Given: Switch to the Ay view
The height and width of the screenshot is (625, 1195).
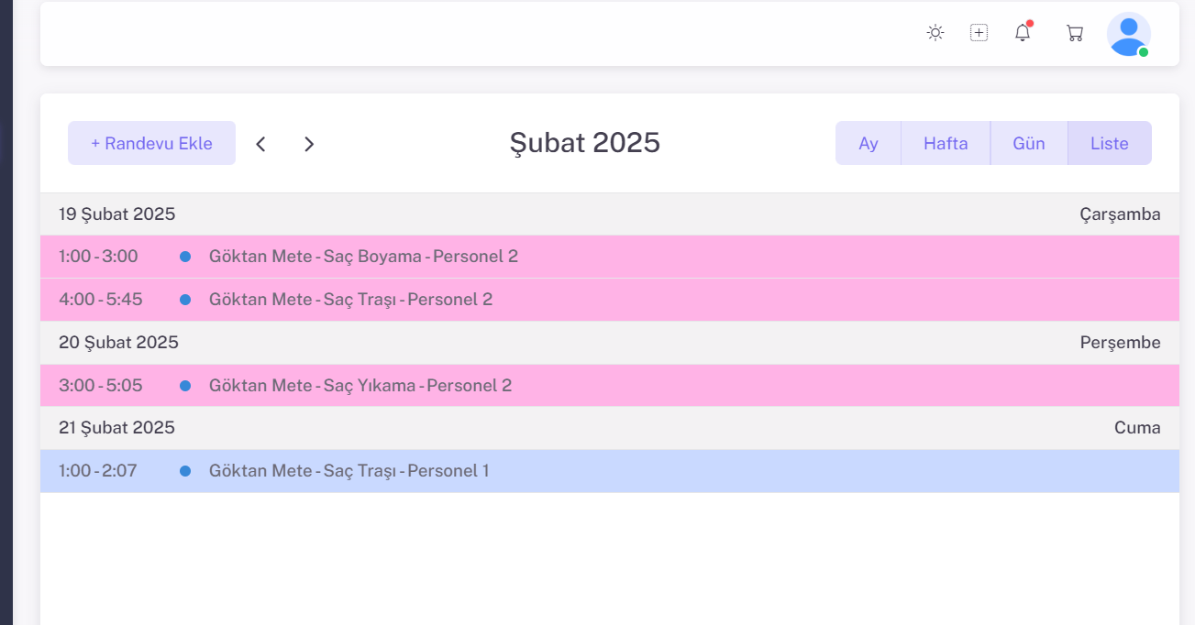Looking at the screenshot, I should (x=868, y=144).
